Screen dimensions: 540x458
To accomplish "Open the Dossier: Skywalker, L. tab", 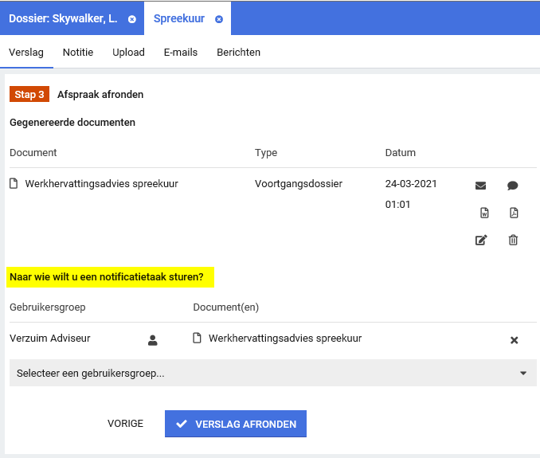I will [64, 18].
